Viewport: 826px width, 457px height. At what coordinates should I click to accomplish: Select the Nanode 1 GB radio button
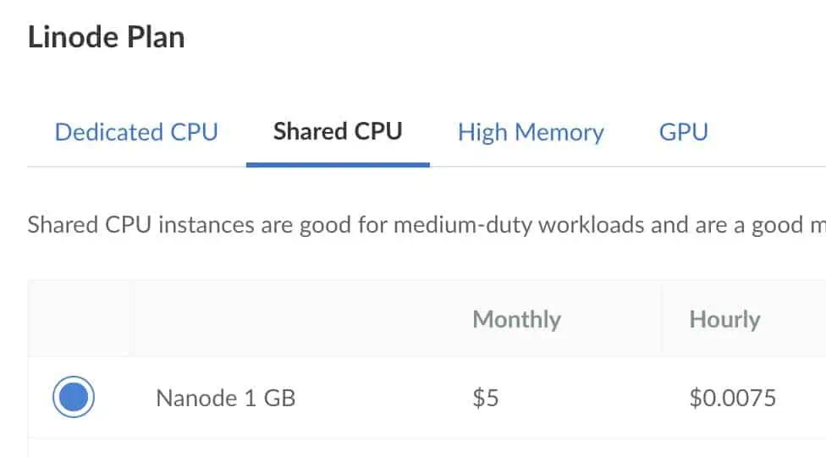tap(73, 398)
